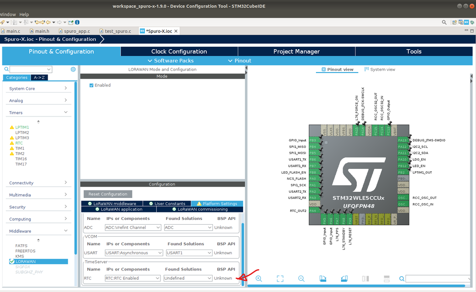Open the ADC:Vrefint Channel dropdown
The height and width of the screenshot is (292, 476).
click(132, 227)
